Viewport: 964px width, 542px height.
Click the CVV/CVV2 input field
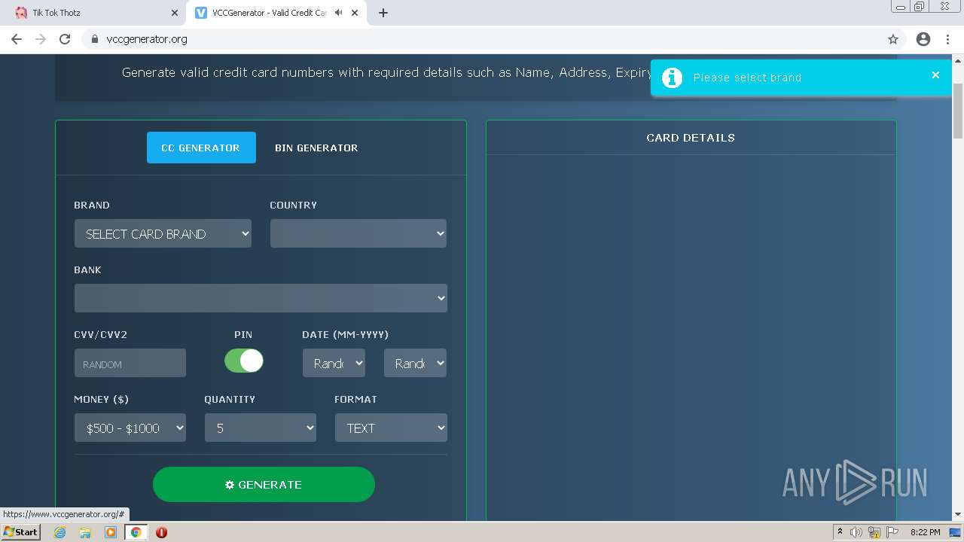point(130,363)
